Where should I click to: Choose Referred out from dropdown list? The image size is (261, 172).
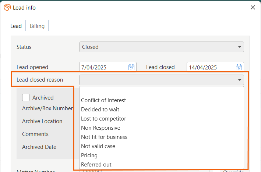click(96, 165)
